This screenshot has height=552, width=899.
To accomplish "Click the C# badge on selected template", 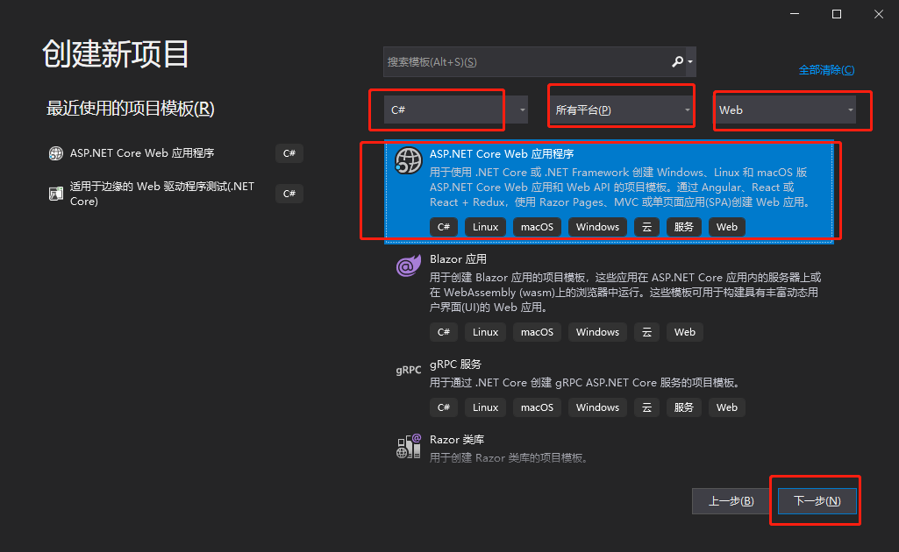I will [x=443, y=226].
